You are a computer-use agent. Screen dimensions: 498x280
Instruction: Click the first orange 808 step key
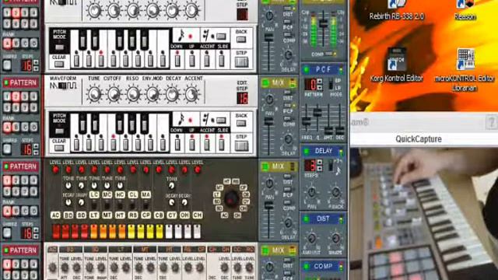tap(93, 232)
